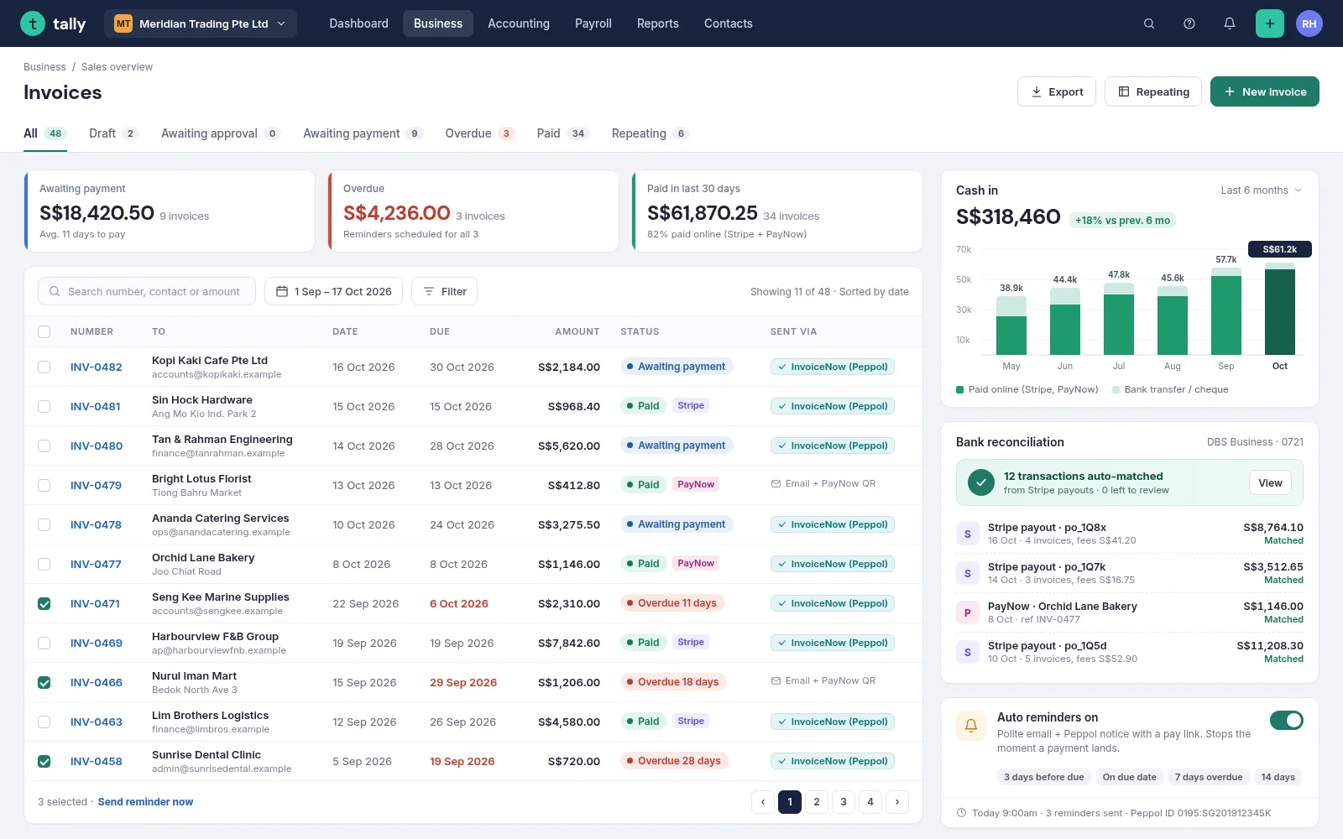This screenshot has width=1343, height=839.
Task: Open notifications bell in top bar
Action: pos(1230,23)
